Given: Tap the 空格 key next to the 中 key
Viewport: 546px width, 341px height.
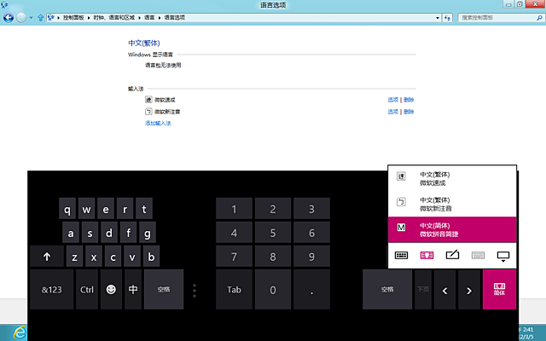Looking at the screenshot, I should click(164, 289).
